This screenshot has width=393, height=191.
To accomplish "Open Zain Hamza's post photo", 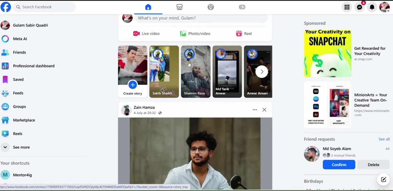I will [x=195, y=154].
